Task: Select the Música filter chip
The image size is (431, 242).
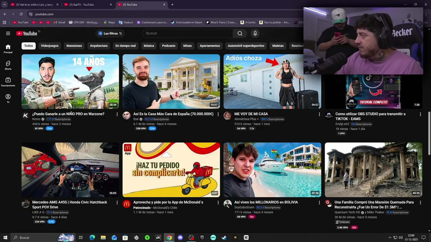Action: point(149,46)
